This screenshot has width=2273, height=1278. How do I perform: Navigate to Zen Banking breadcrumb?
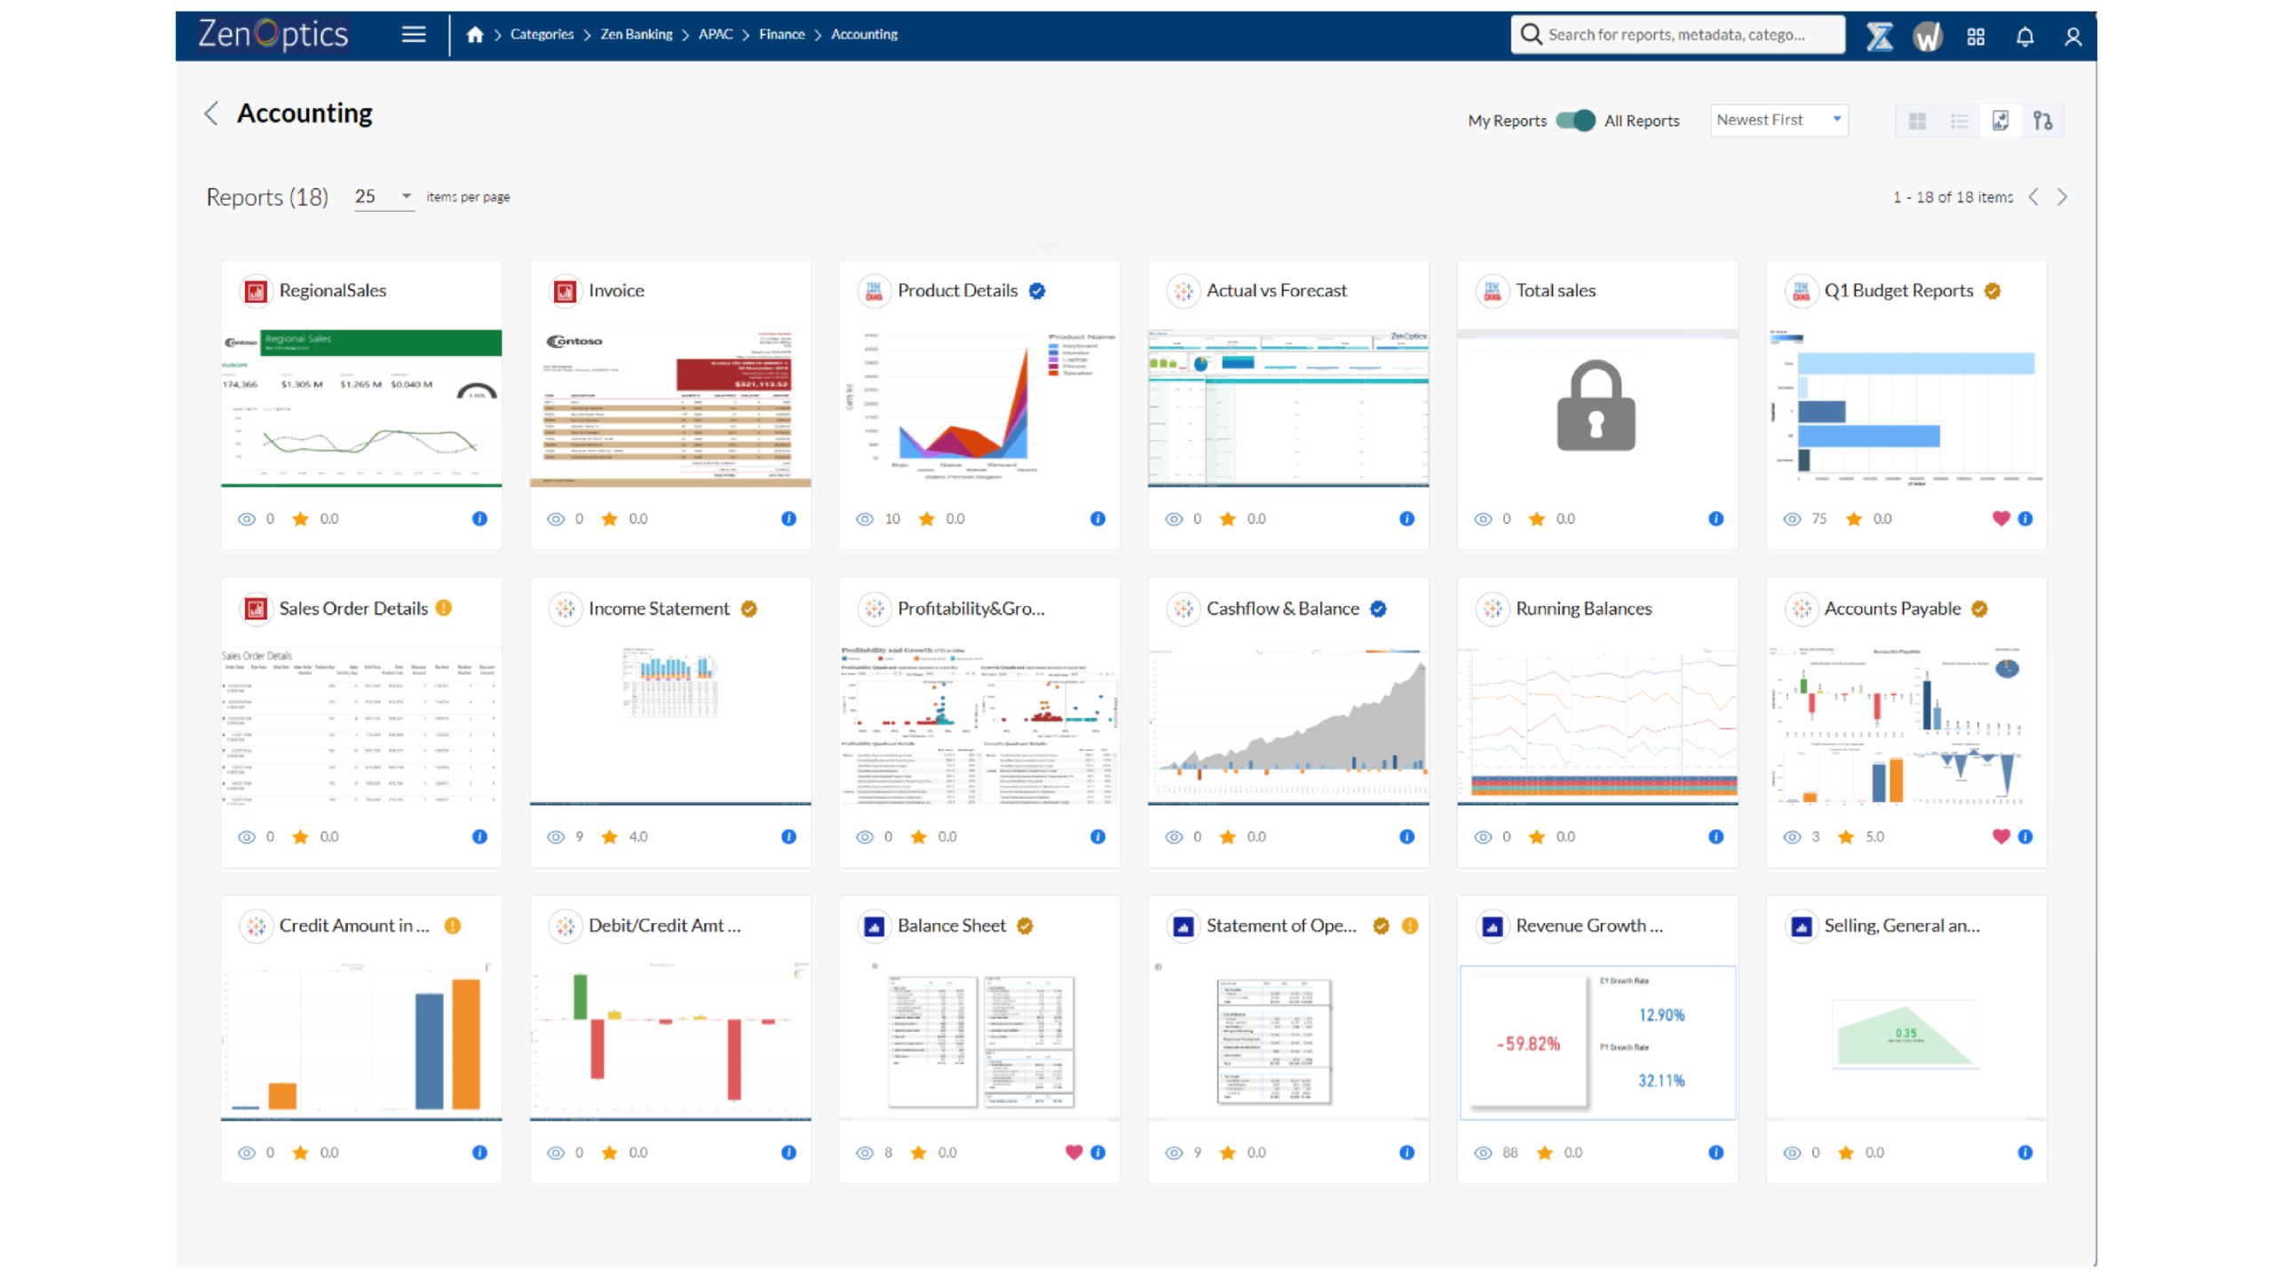636,35
